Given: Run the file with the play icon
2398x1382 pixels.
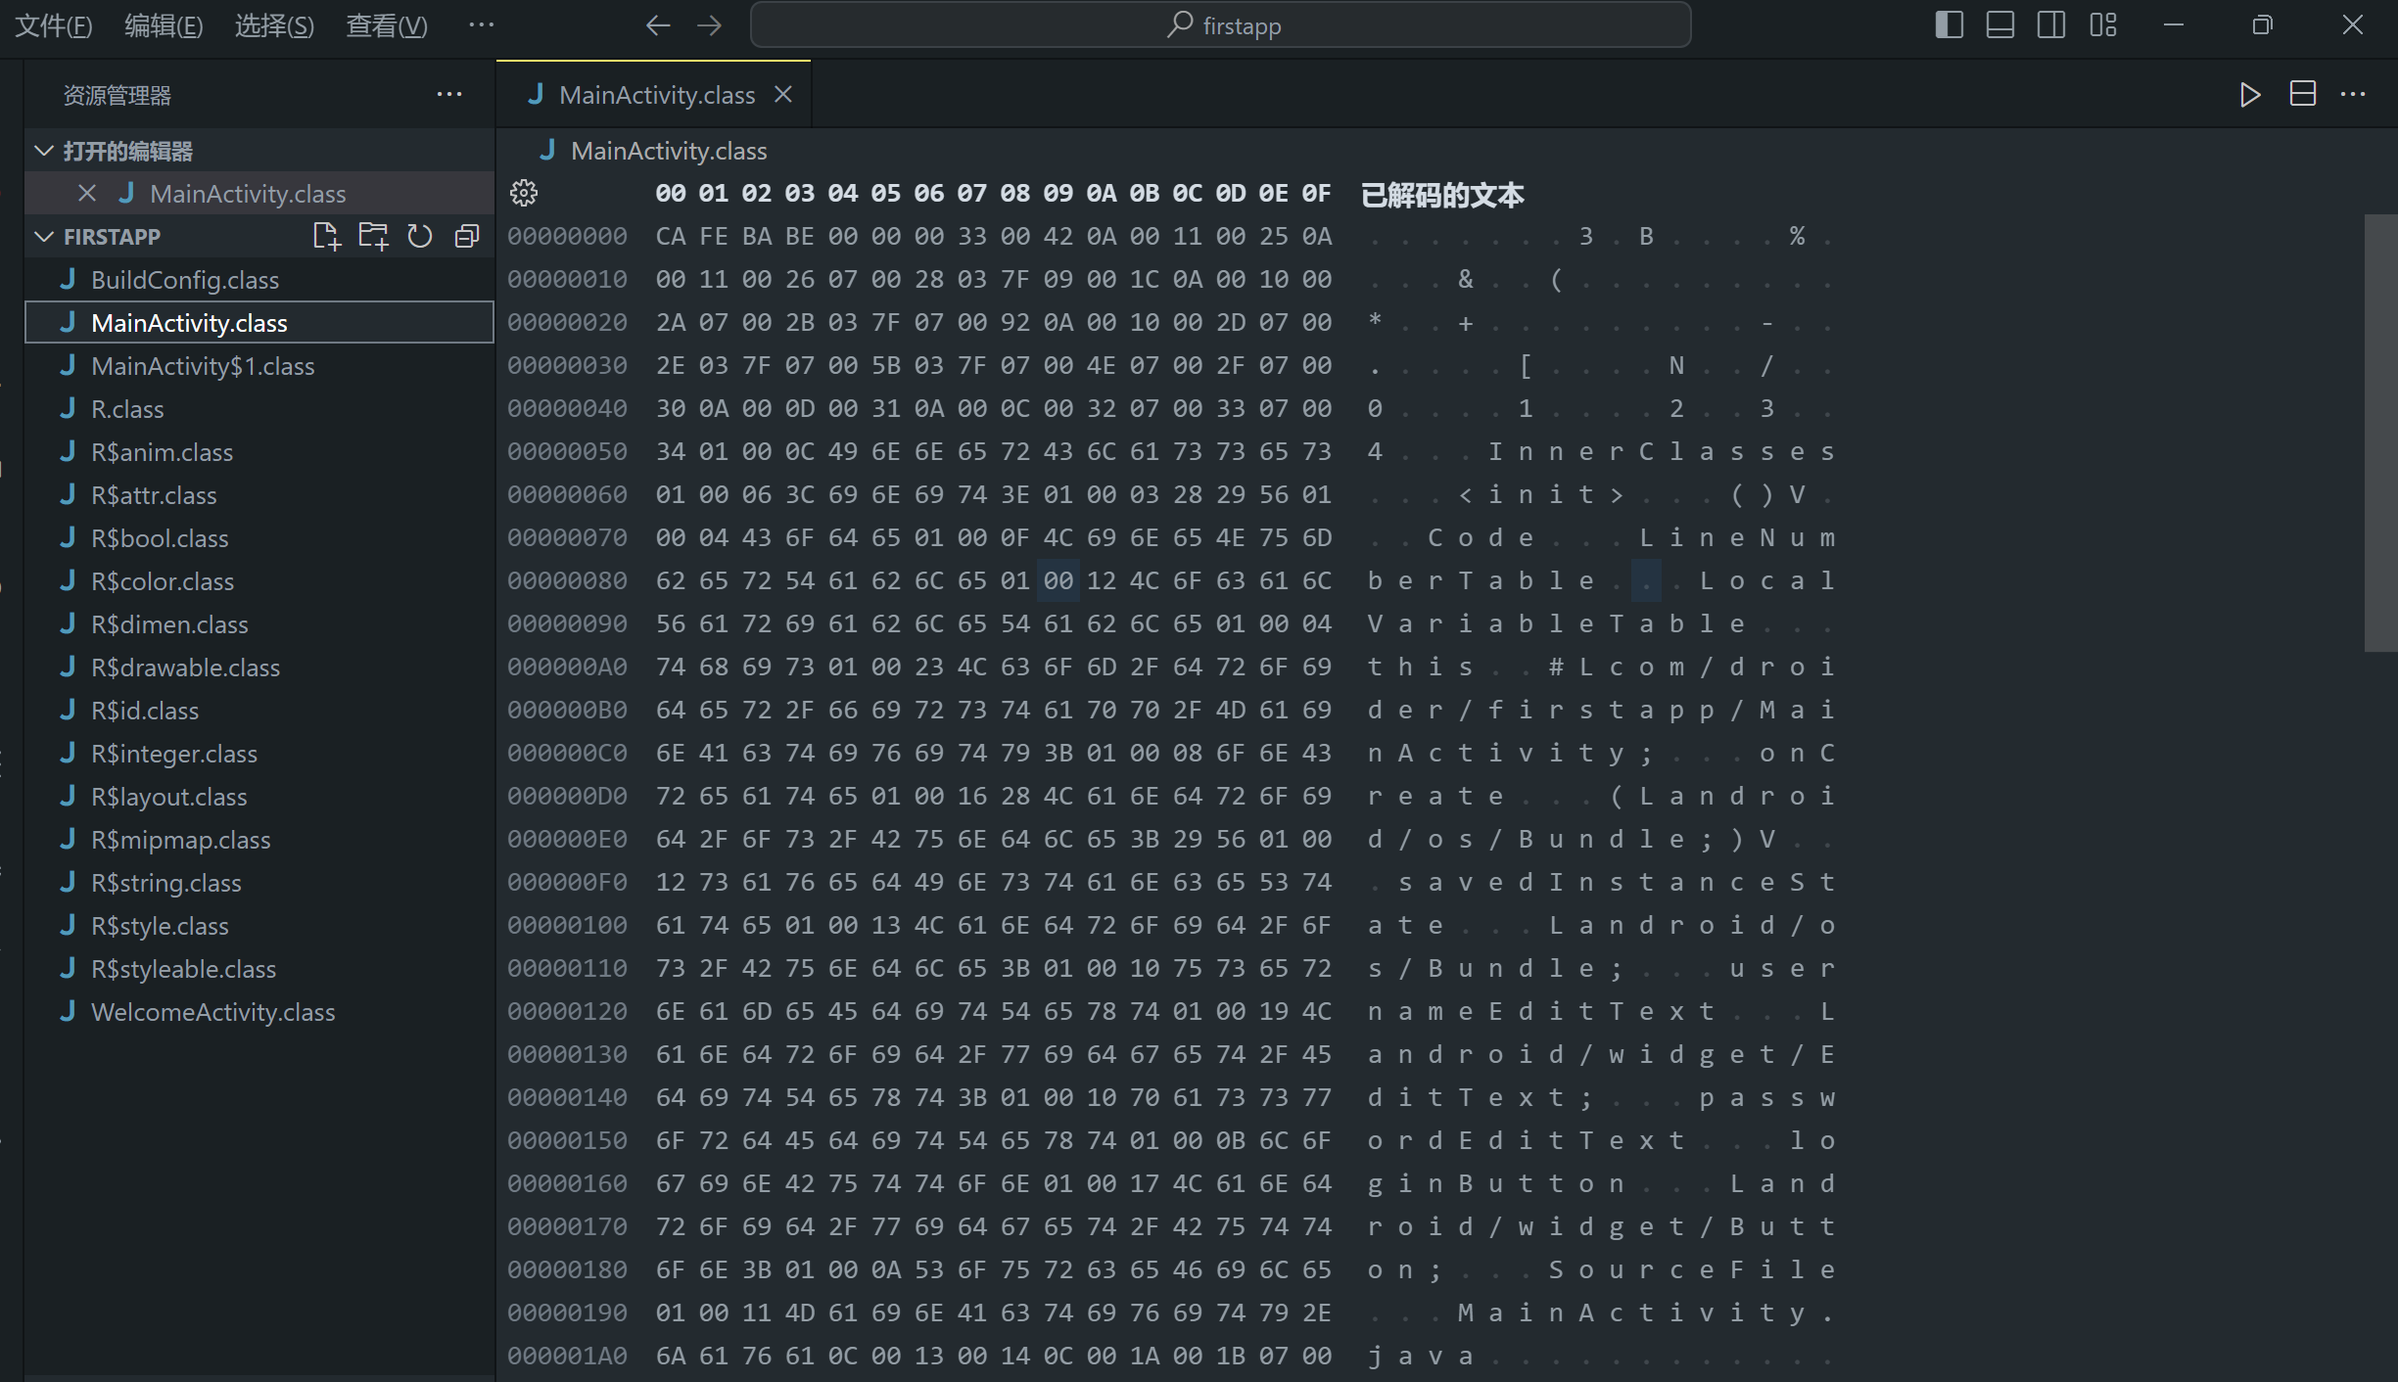Looking at the screenshot, I should click(x=2250, y=95).
